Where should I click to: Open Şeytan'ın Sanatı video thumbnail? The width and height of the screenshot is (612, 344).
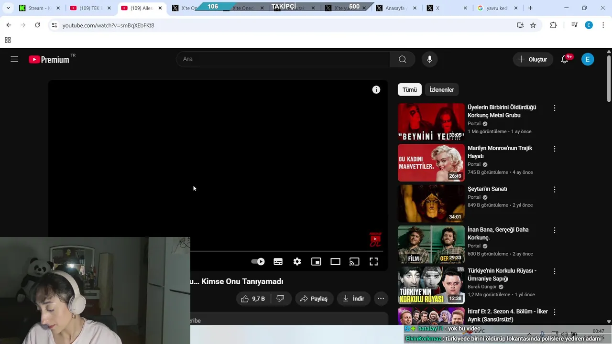click(431, 204)
